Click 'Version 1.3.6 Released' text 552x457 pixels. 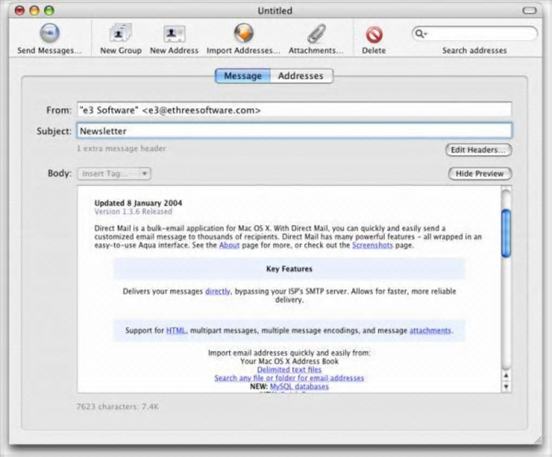[x=133, y=211]
